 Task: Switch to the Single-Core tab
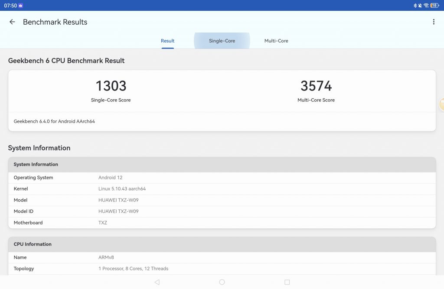[x=222, y=41]
